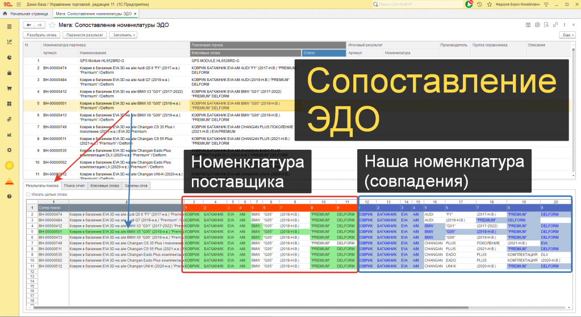Open the history clock icon
The height and width of the screenshot is (317, 581).
(x=479, y=5)
